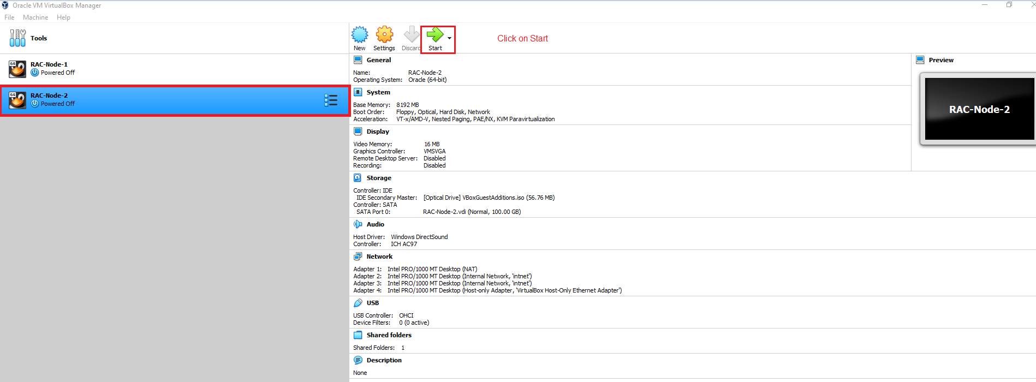Viewport: 1036px width, 382px height.
Task: Click the RAC-Node-1 power status icon
Action: click(35, 73)
